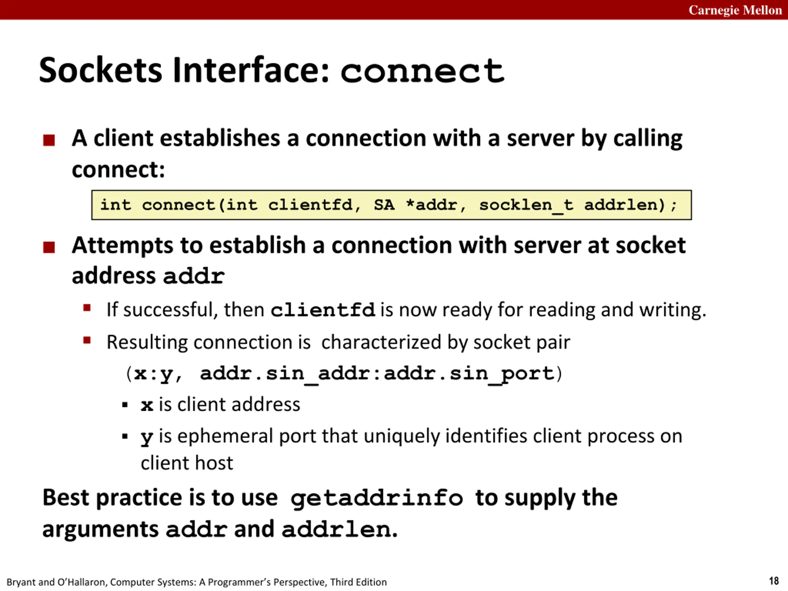
Task: Click the small red bullet before 'If successful'
Action: [x=87, y=308]
